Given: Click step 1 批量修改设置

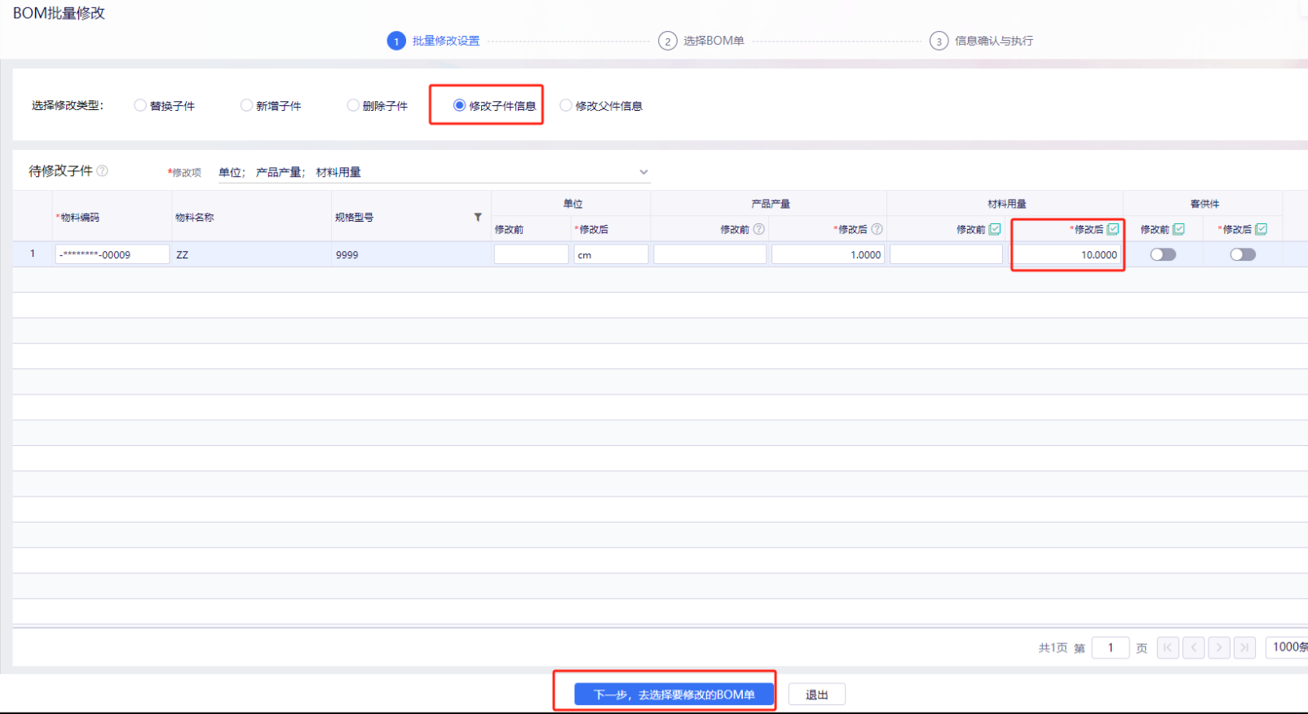Looking at the screenshot, I should 434,41.
